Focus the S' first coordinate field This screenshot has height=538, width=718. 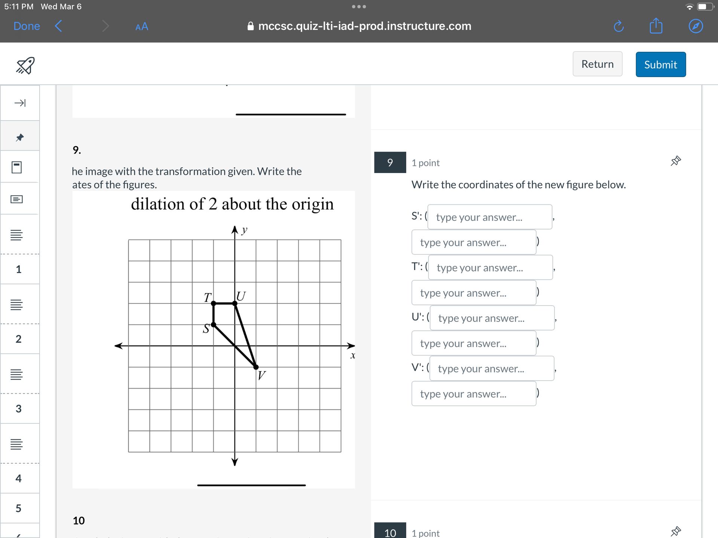[x=490, y=217]
